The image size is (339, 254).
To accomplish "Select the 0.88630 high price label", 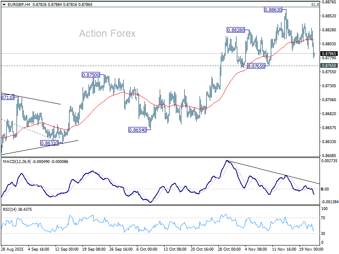I will [x=273, y=10].
